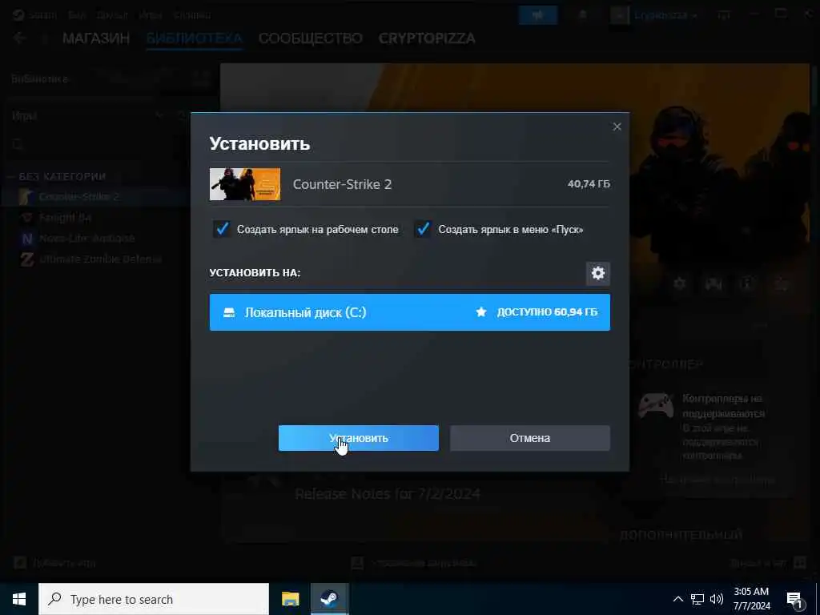Select the game with the N icon in library
This screenshot has width=820, height=615.
pyautogui.click(x=86, y=239)
